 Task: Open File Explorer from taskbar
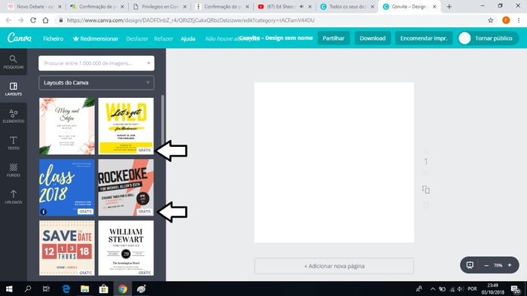coord(84,288)
